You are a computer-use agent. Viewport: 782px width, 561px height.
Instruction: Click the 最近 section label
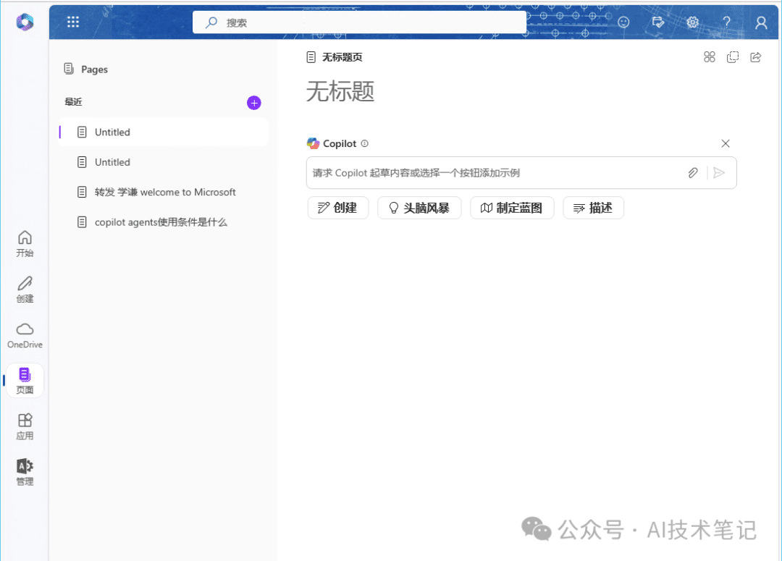(x=73, y=102)
